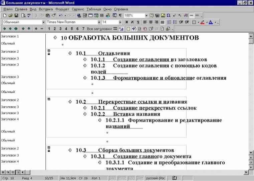
Task: Center the text
Action: [x=151, y=22]
